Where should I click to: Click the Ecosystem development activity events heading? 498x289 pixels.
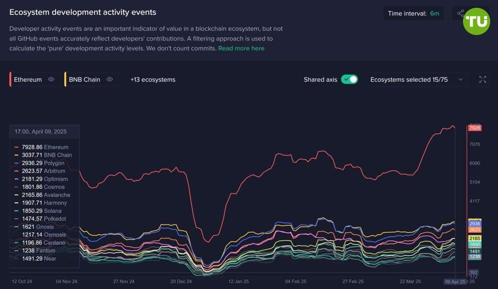83,12
